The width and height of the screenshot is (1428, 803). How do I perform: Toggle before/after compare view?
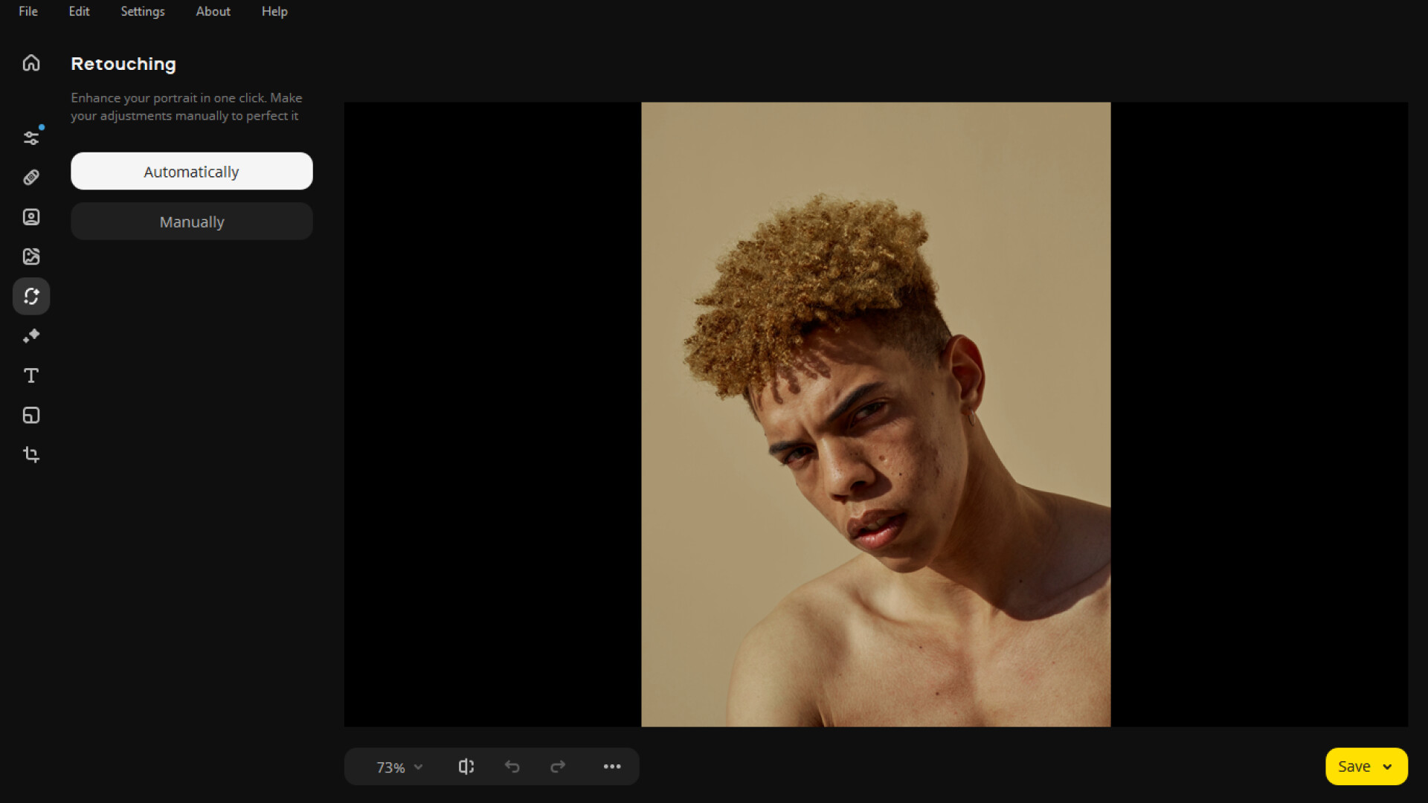(x=466, y=767)
